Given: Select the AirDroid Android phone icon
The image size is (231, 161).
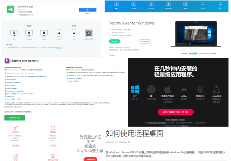Looking at the screenshot, I should (x=59, y=33).
